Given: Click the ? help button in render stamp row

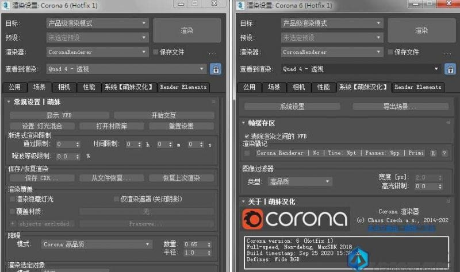Looking at the screenshot, I should pos(444,153).
